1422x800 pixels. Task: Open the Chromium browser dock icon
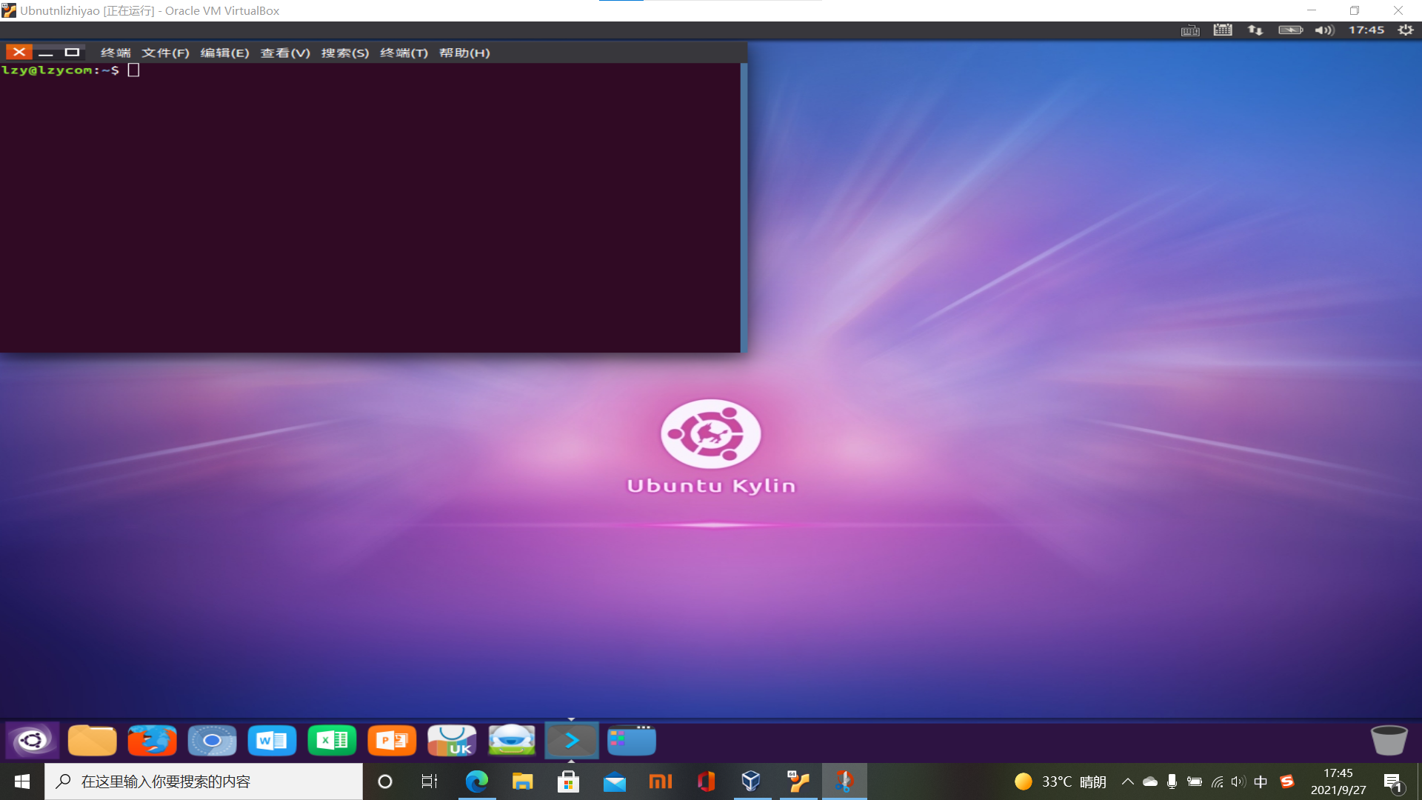click(x=212, y=740)
